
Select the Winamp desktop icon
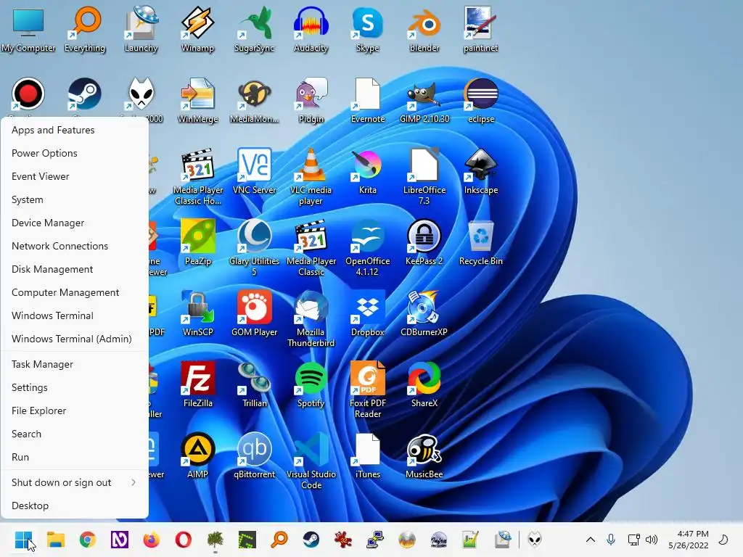197,29
